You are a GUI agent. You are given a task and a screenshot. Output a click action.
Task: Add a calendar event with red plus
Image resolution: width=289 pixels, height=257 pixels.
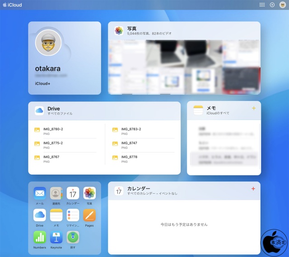[x=253, y=189]
